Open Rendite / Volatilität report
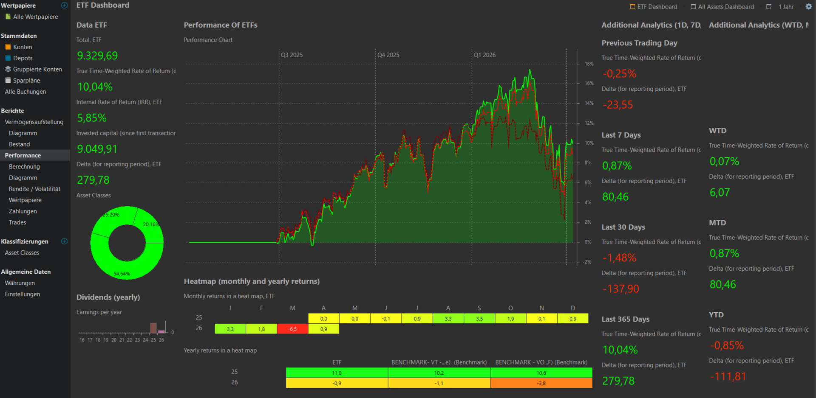 [34, 189]
